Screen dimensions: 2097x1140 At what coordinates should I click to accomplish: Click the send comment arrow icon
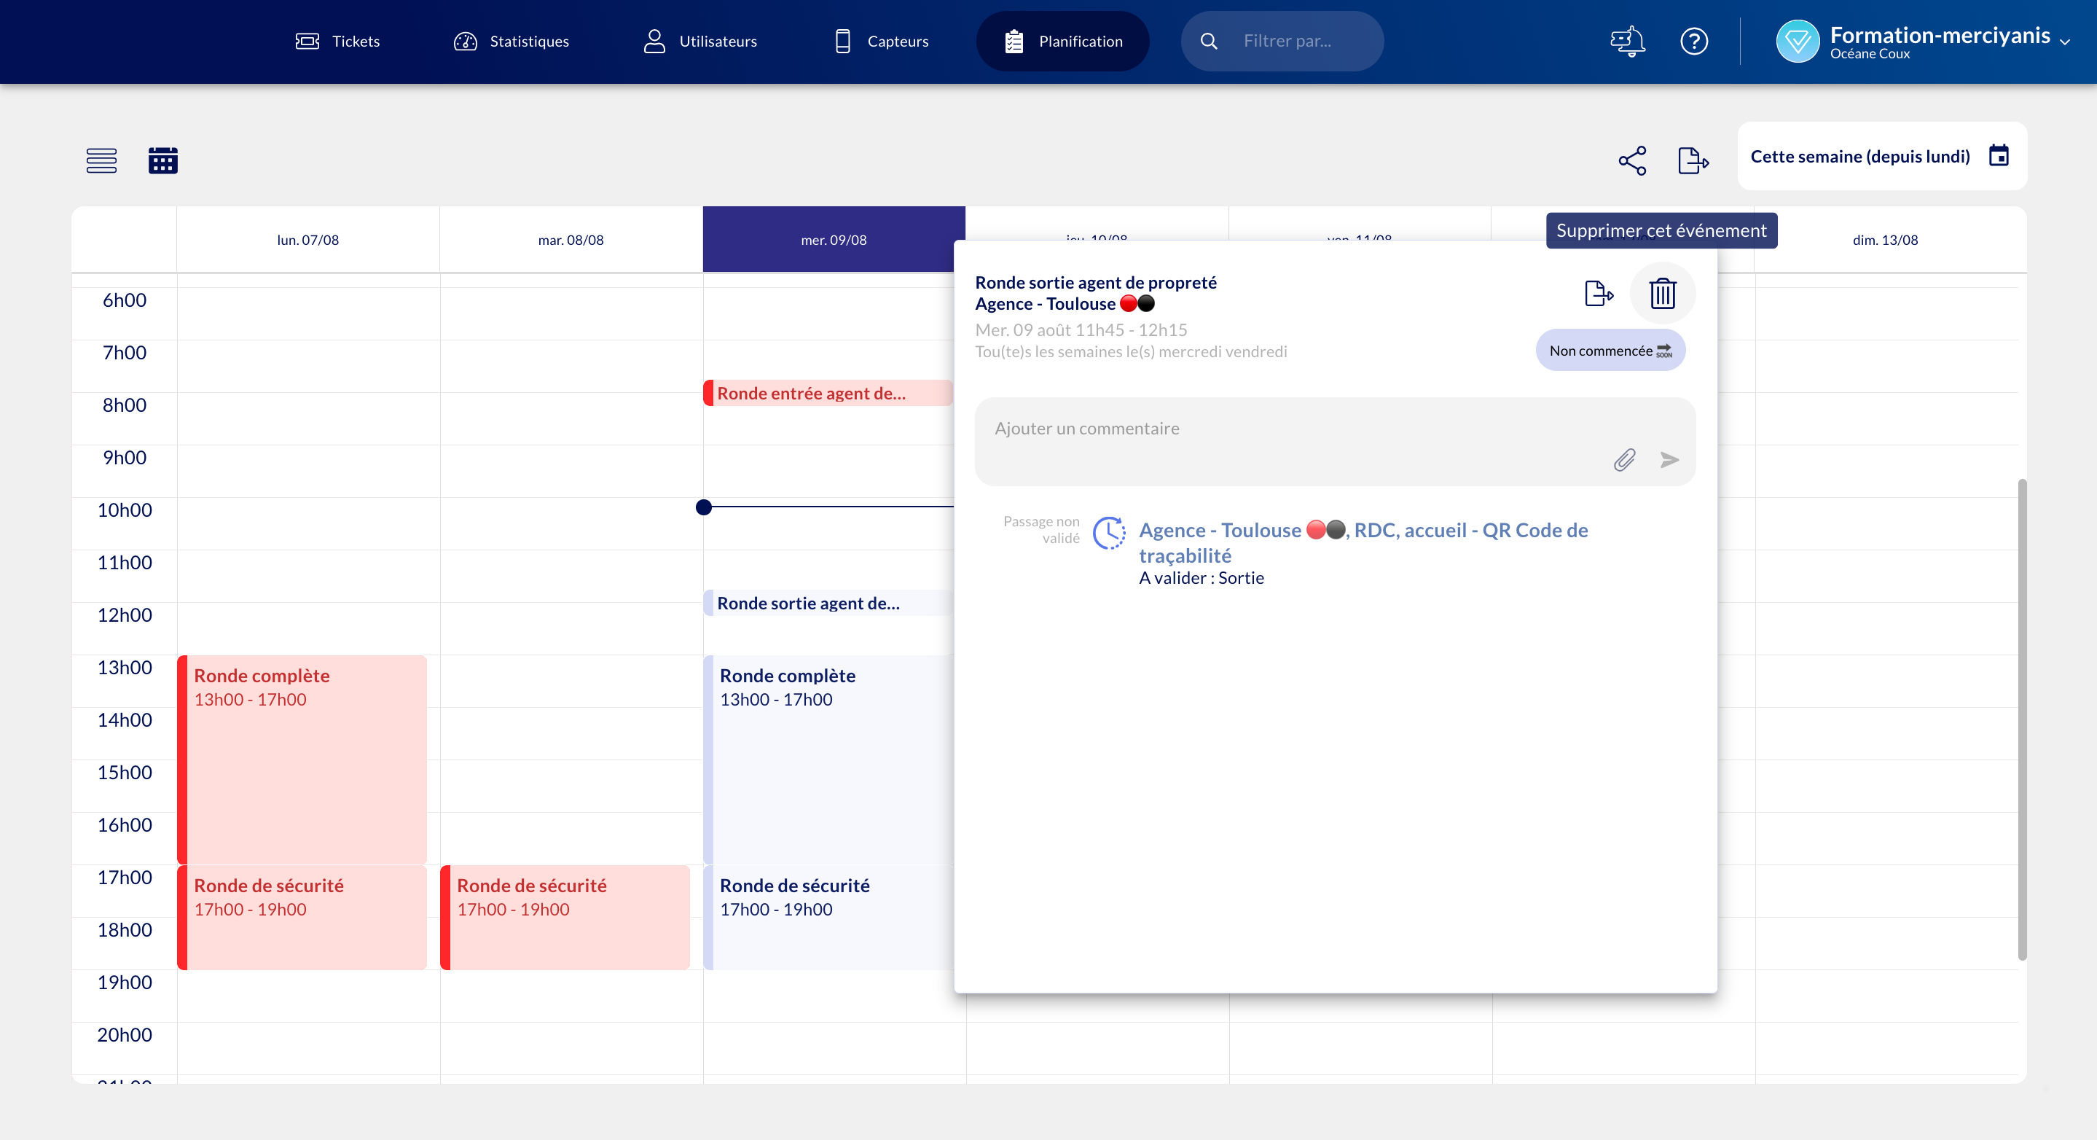tap(1669, 460)
